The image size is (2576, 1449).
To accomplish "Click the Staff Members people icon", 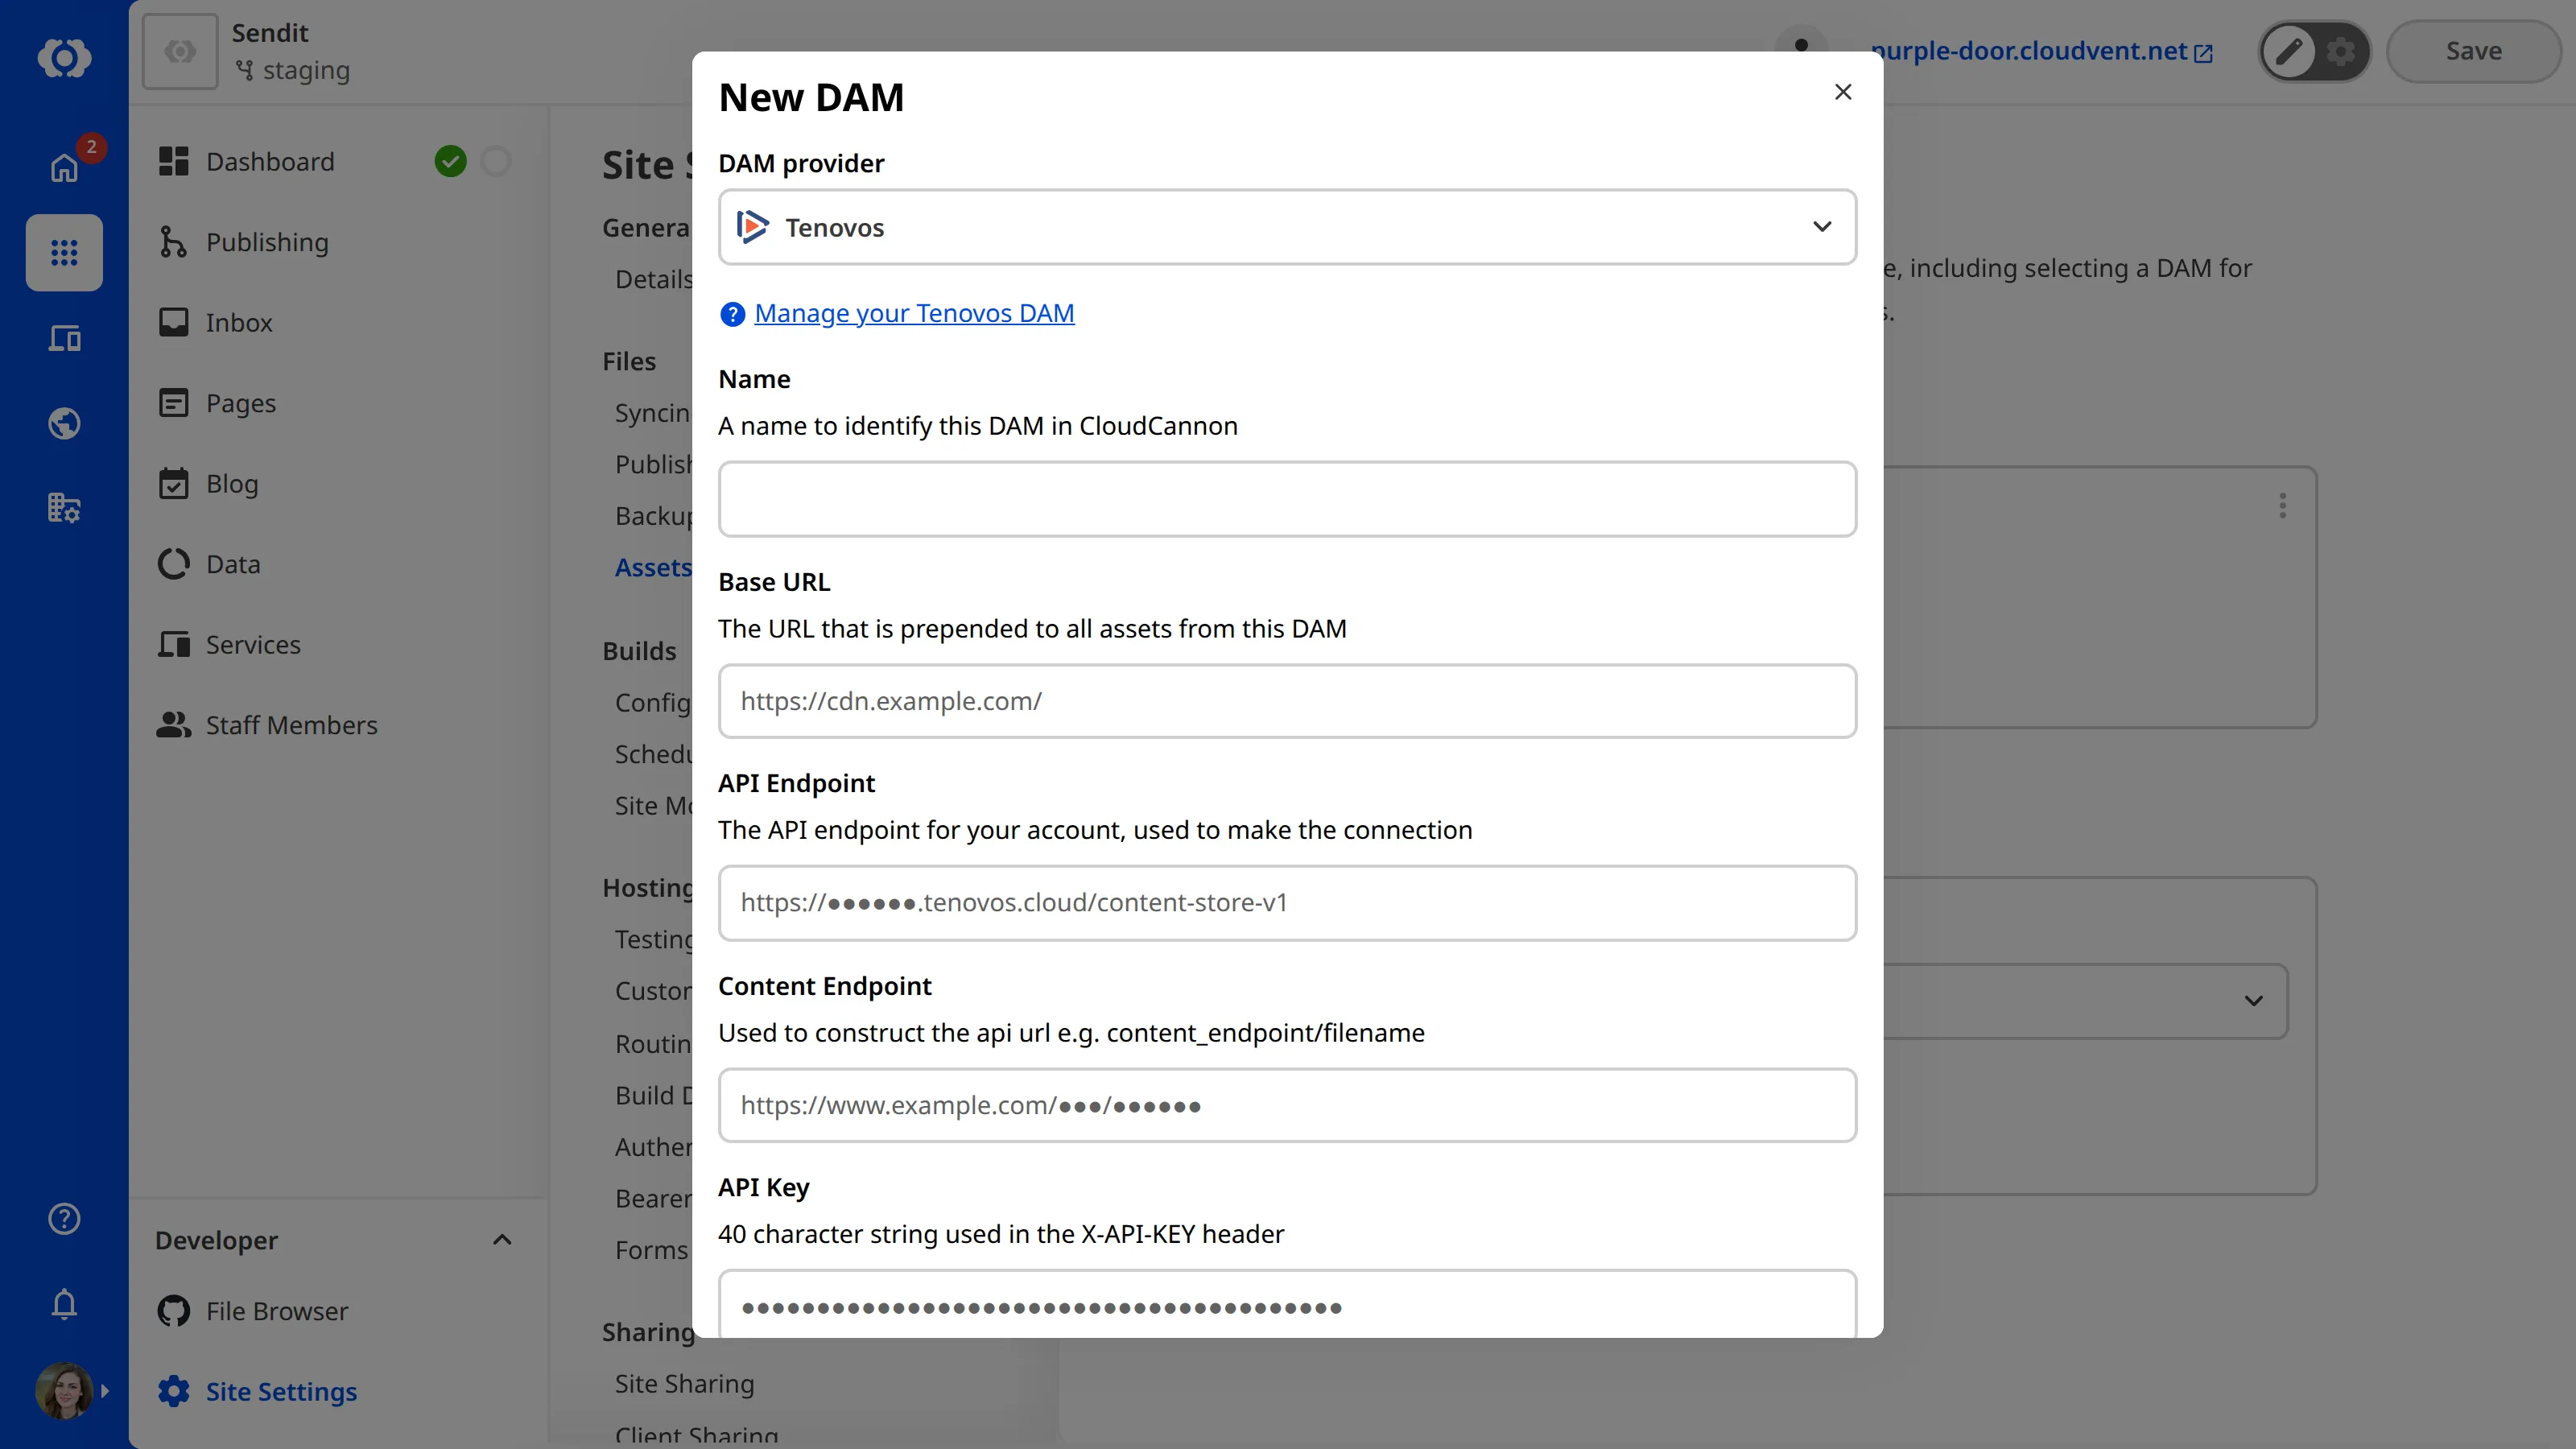I will (173, 725).
